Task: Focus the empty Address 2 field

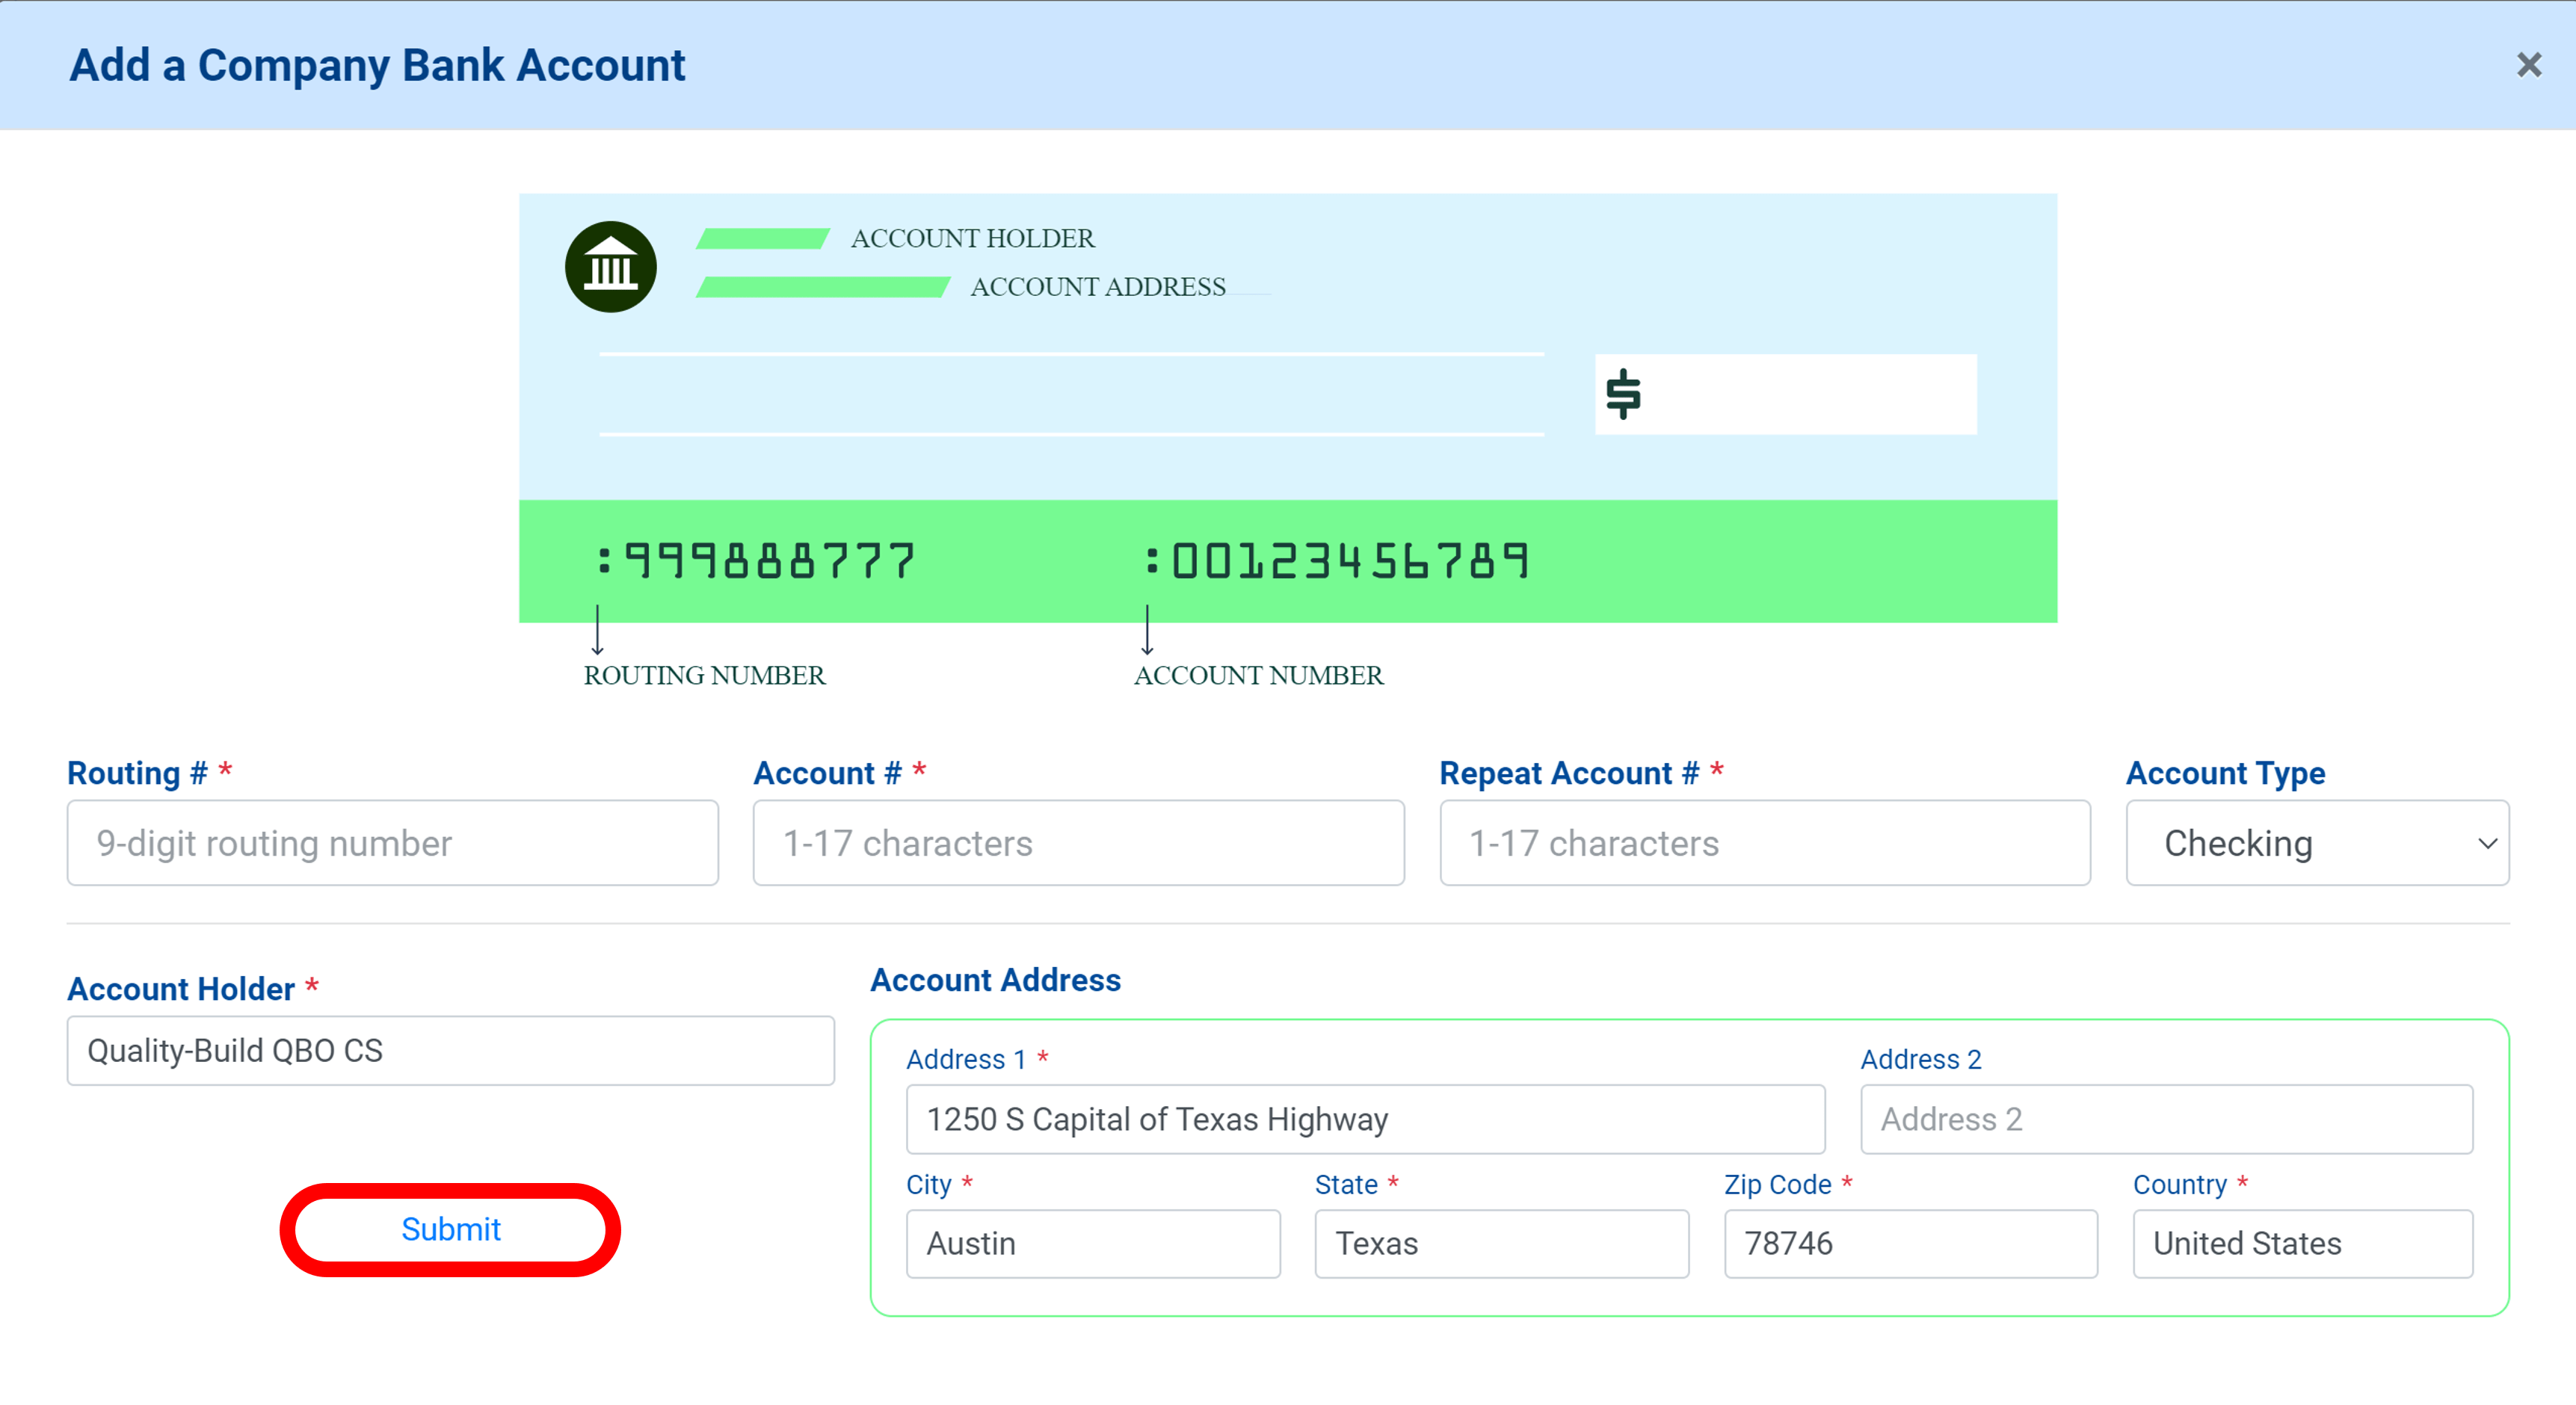Action: (2166, 1119)
